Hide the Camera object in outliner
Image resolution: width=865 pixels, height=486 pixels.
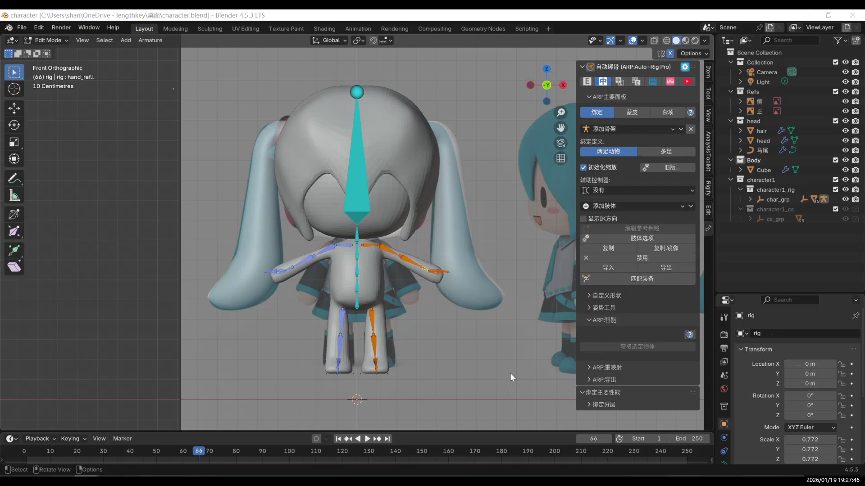pyautogui.click(x=845, y=72)
